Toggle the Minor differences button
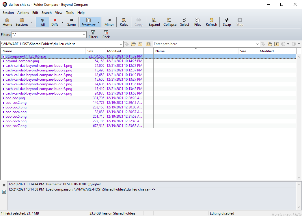Image resolution: width=302 pixels, height=216 pixels. pos(109,22)
